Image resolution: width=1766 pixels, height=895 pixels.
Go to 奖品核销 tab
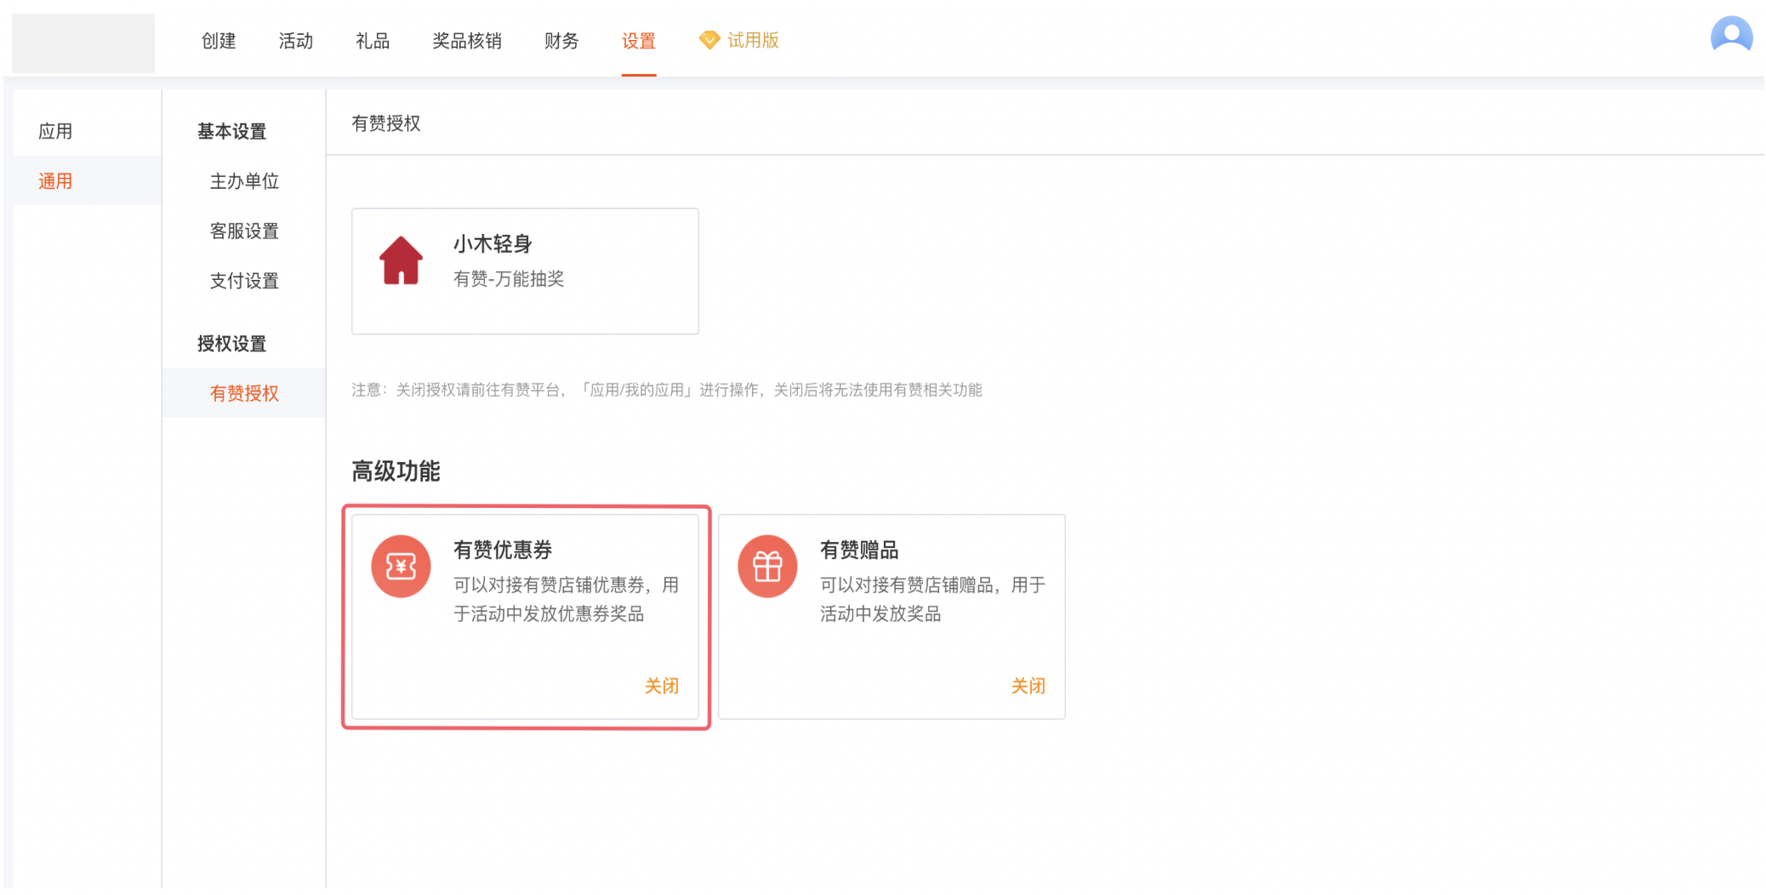pyautogui.click(x=467, y=40)
